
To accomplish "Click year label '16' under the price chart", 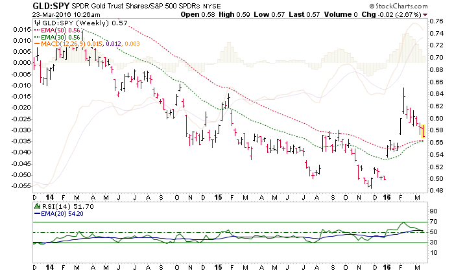I will [387, 197].
